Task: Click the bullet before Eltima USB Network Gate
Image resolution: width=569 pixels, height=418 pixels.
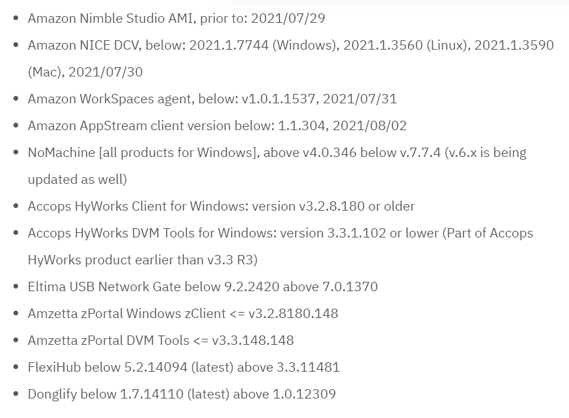Action: tap(15, 286)
